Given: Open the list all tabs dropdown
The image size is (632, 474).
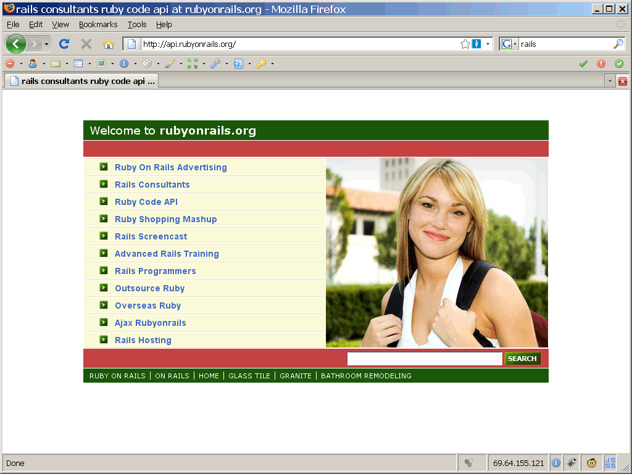Looking at the screenshot, I should [x=610, y=81].
